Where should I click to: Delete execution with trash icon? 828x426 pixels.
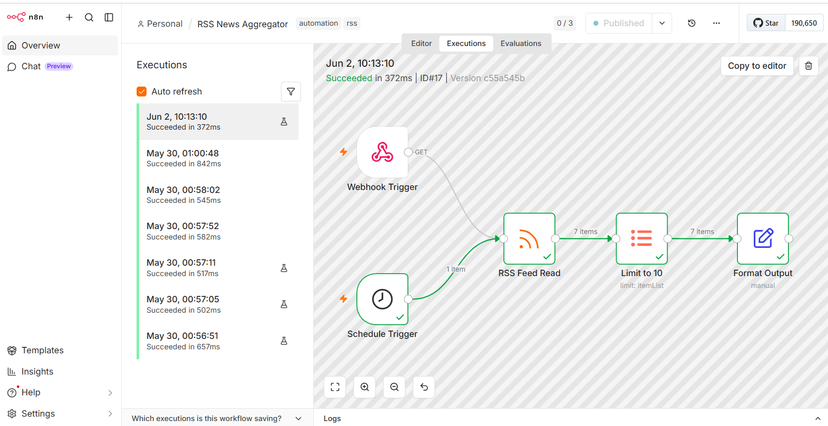pyautogui.click(x=808, y=66)
